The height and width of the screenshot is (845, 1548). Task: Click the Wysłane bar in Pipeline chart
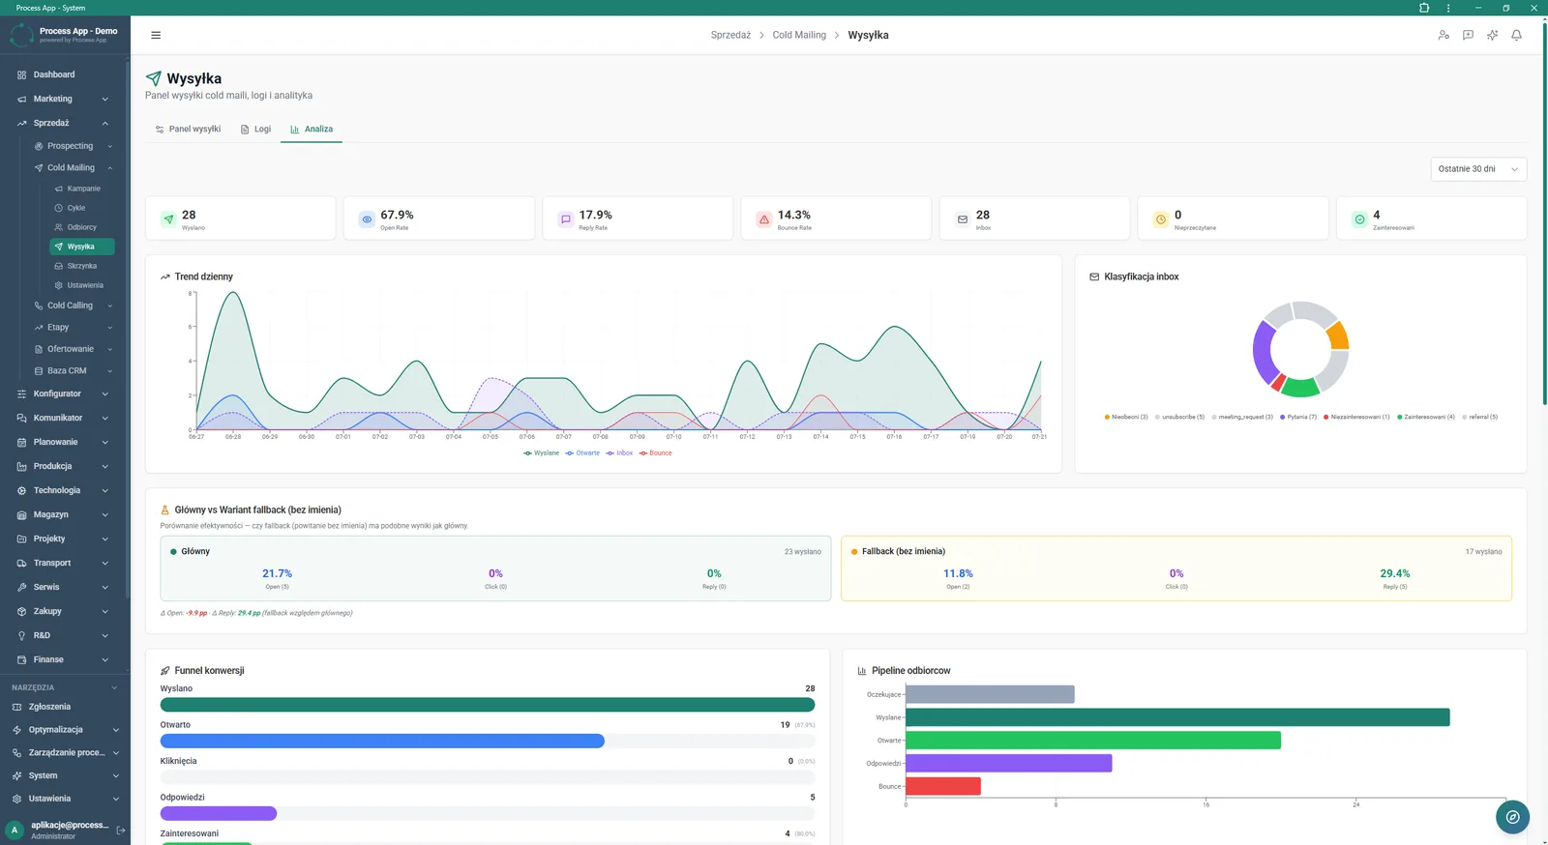coord(1177,717)
